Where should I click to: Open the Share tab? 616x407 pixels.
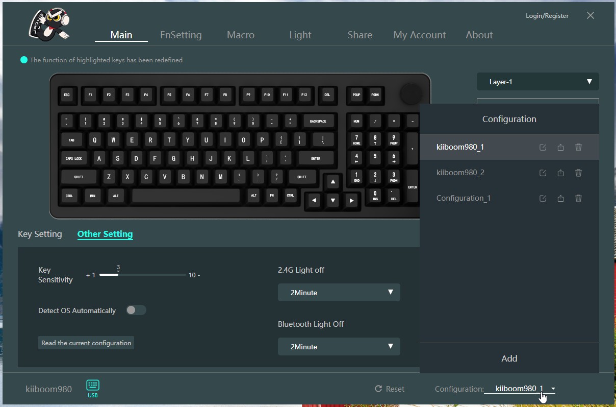click(x=360, y=35)
